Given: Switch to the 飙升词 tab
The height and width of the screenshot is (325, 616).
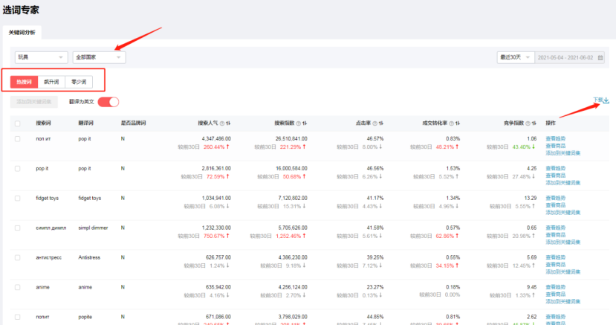Looking at the screenshot, I should click(51, 82).
